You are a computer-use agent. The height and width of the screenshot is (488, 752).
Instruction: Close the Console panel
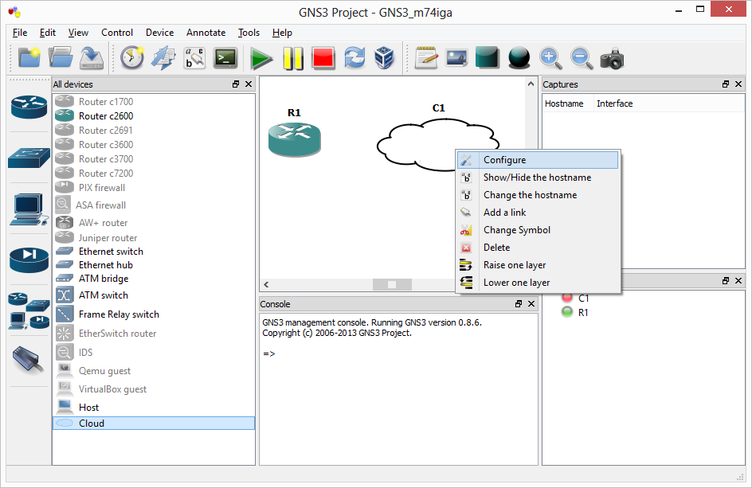531,303
